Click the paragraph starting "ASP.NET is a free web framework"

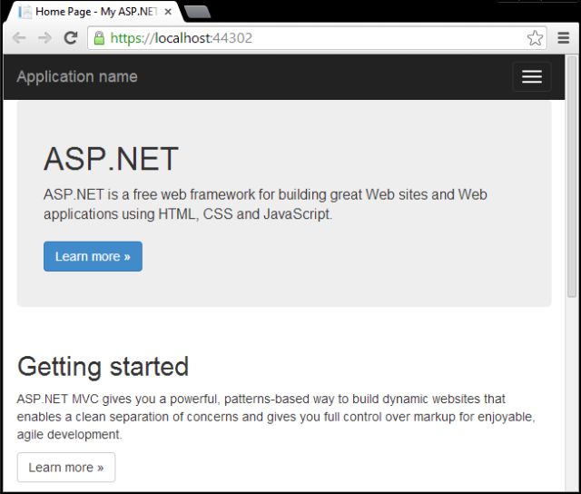[x=265, y=204]
